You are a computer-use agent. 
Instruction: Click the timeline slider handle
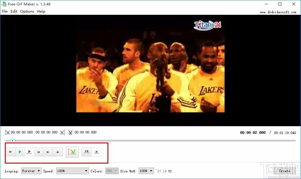click(12, 141)
